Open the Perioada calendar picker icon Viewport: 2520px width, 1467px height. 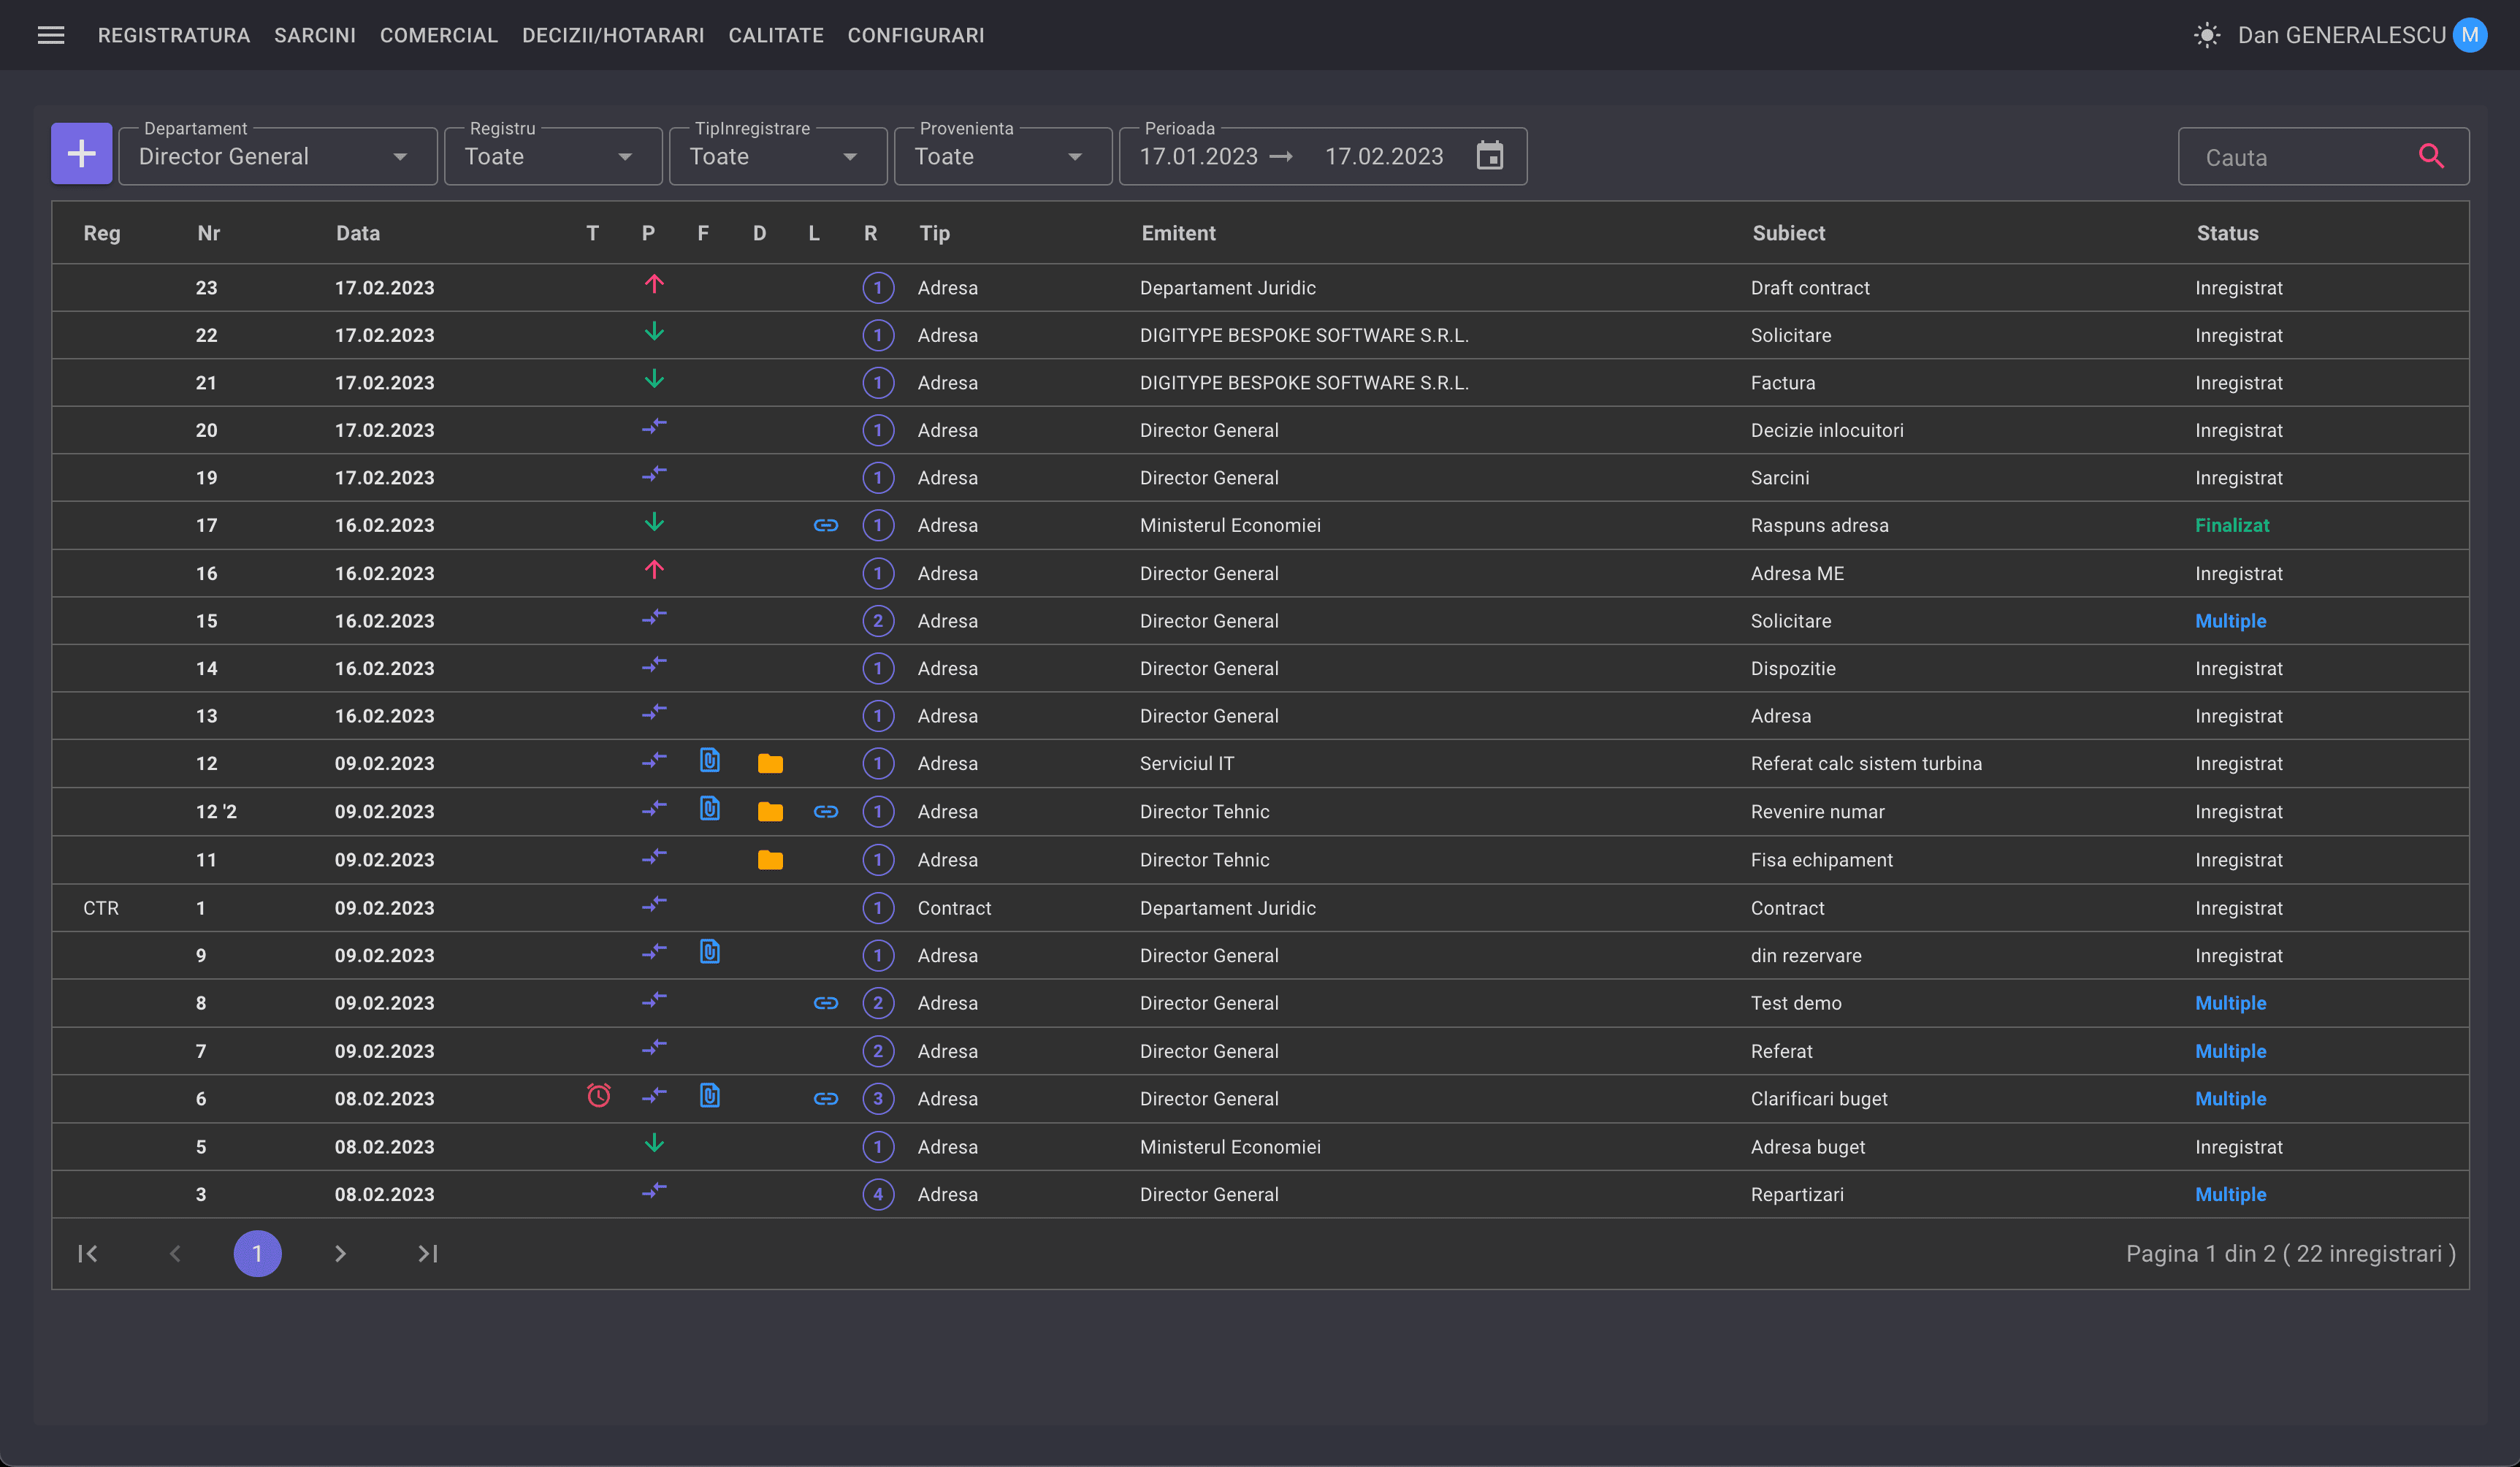1489,156
